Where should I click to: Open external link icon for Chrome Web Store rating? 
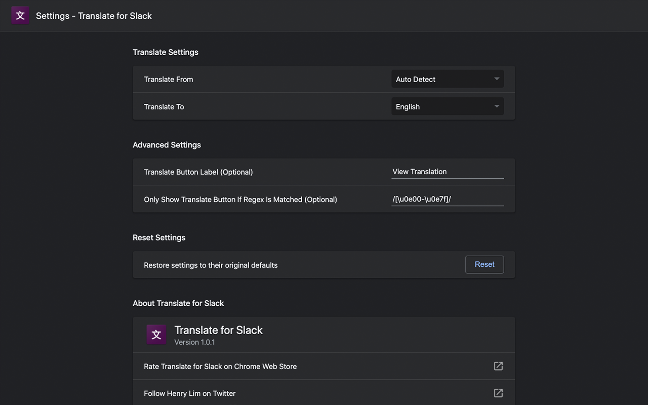pos(498,366)
